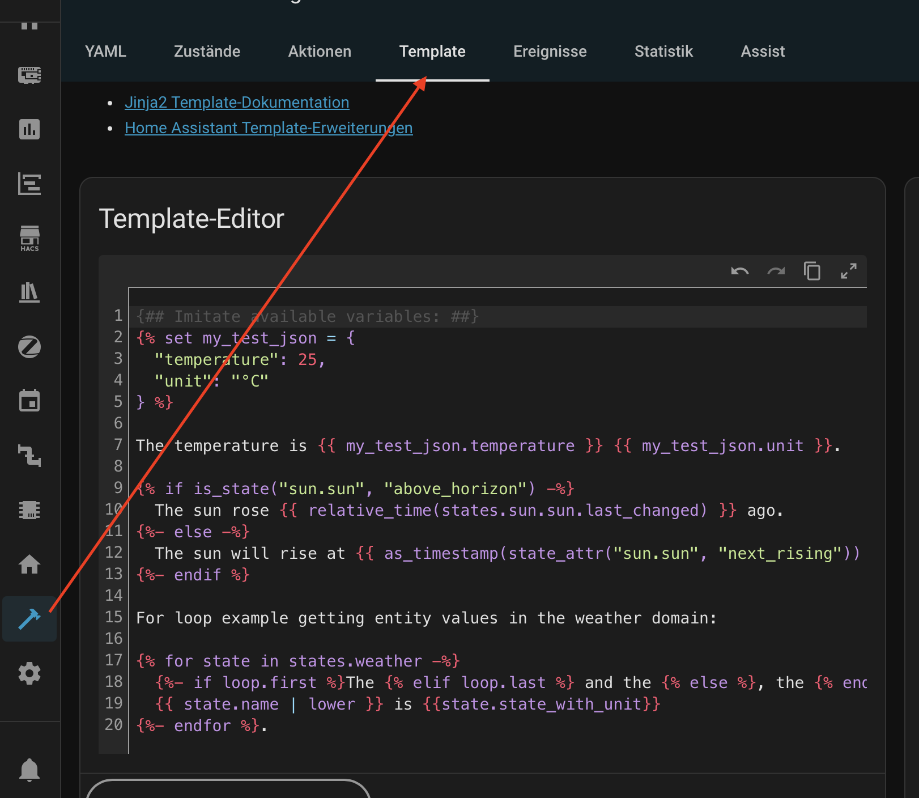919x798 pixels.
Task: Open Settings via the gear icon
Action: point(29,673)
